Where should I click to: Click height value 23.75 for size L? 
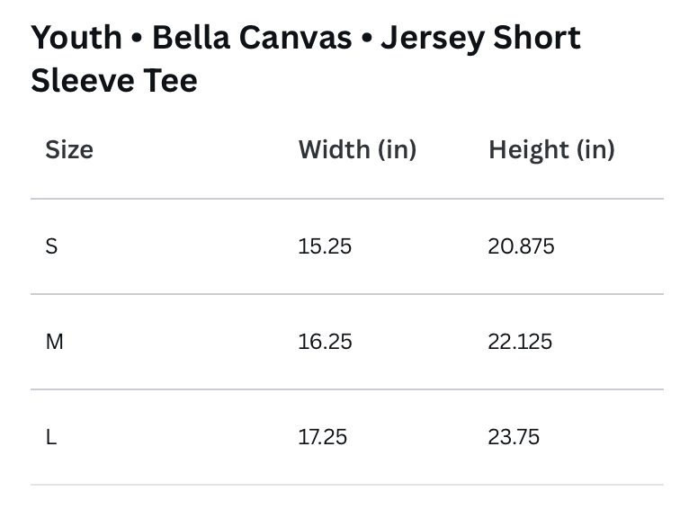[x=514, y=437]
